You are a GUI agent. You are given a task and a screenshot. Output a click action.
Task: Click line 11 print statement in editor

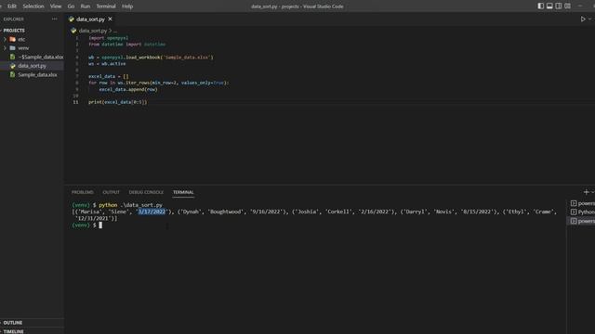(x=118, y=102)
